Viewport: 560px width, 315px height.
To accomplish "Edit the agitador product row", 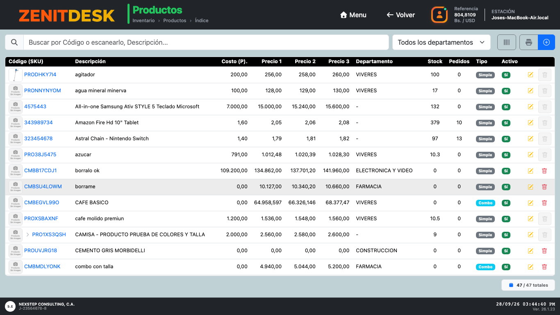I will coord(530,75).
